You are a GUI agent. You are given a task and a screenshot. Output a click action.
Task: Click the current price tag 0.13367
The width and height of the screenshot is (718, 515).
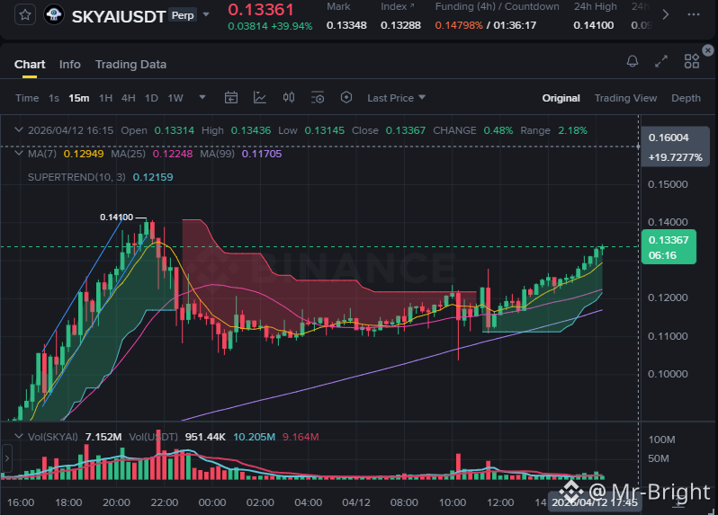(x=669, y=246)
